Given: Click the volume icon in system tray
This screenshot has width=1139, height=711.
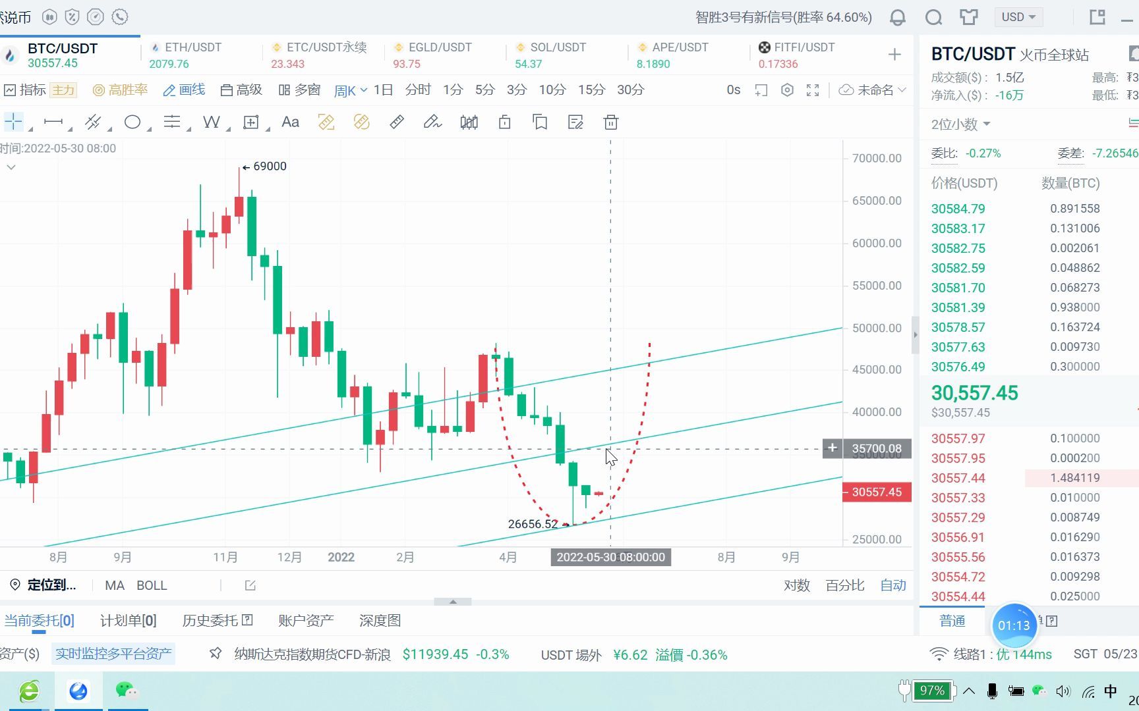Looking at the screenshot, I should point(1063,691).
